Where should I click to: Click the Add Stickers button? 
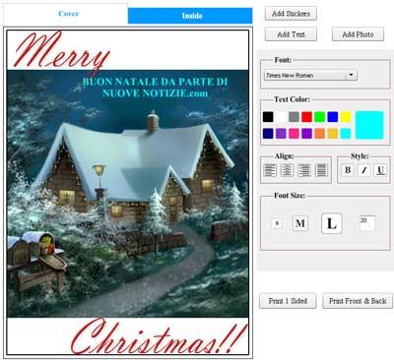point(291,14)
